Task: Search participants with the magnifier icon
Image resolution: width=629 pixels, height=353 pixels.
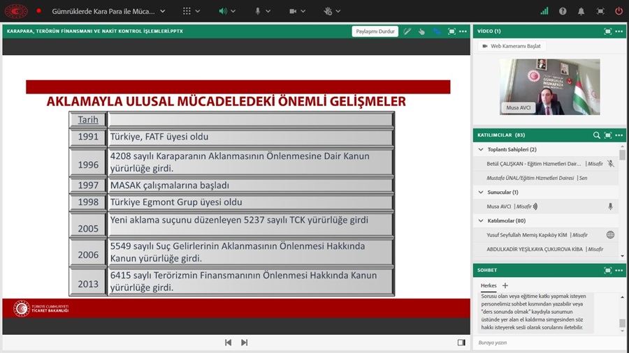Action: [596, 135]
